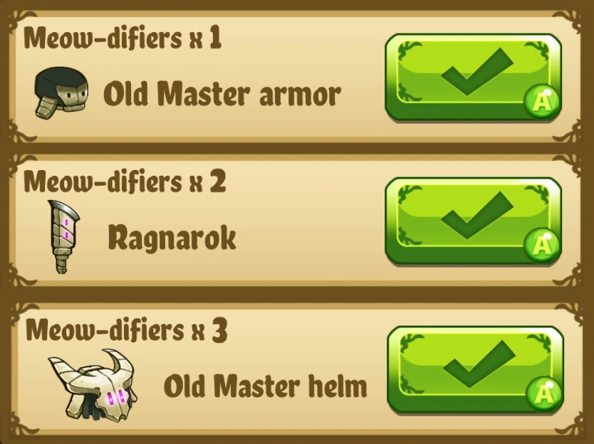Click the A badge on Ragnarok button
Image resolution: width=594 pixels, height=444 pixels.
coord(542,245)
